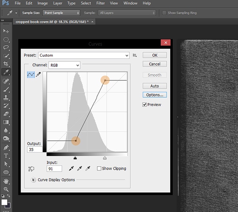Pick the black point eyedropper

[x=71, y=168]
